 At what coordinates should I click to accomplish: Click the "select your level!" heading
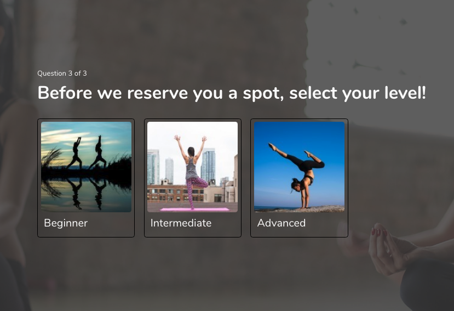coord(358,93)
